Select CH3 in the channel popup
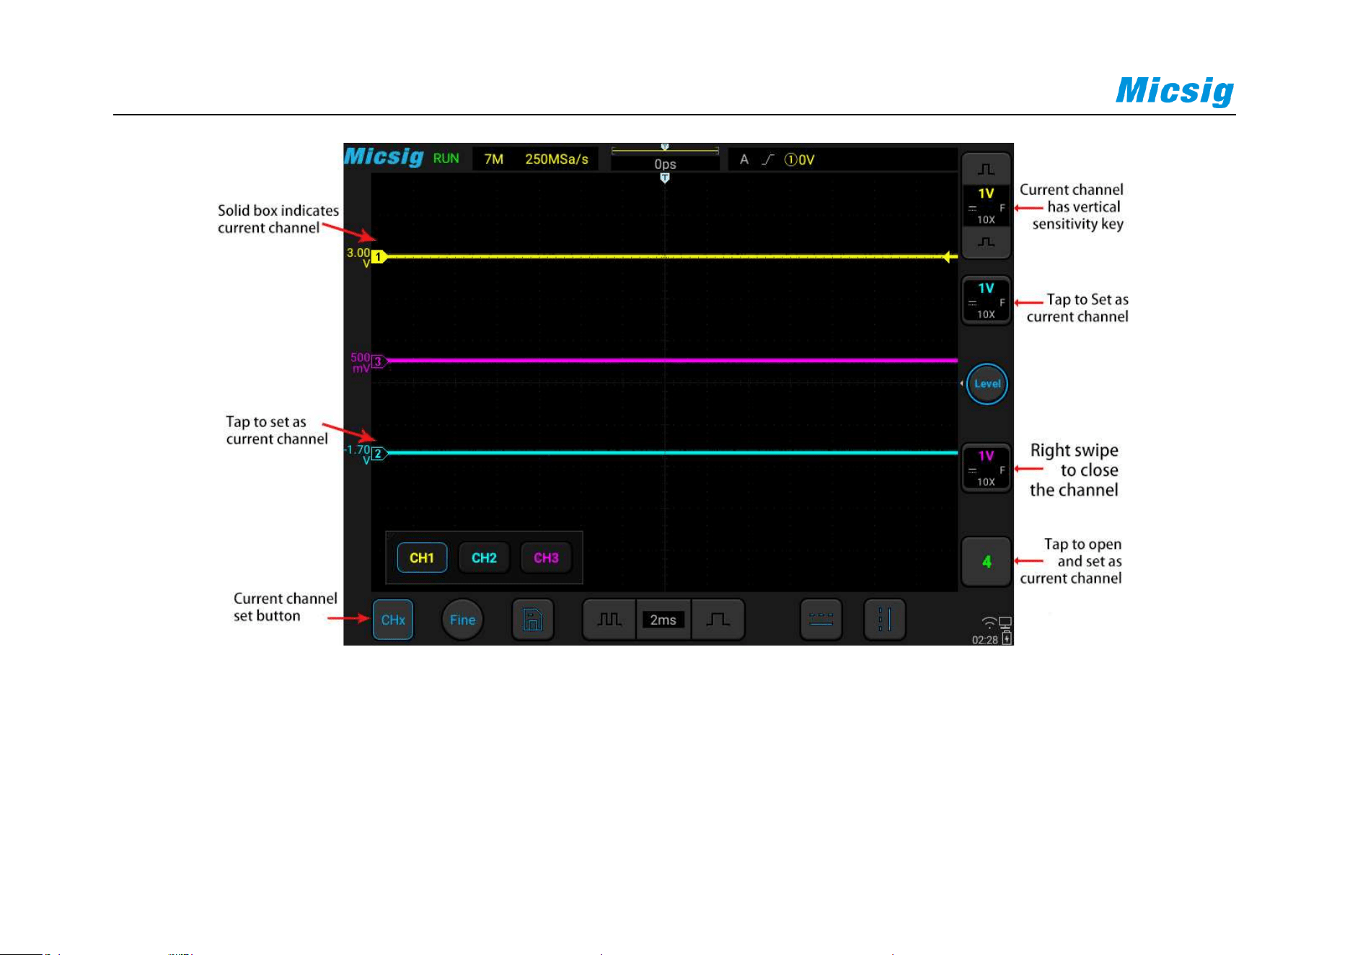 546,558
